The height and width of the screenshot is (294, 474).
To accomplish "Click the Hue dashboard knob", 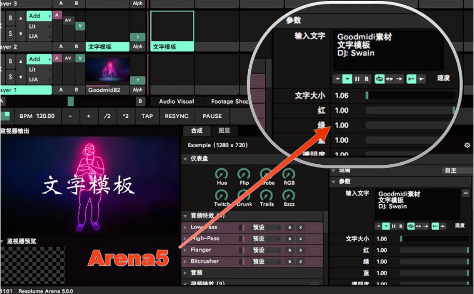I will [222, 174].
